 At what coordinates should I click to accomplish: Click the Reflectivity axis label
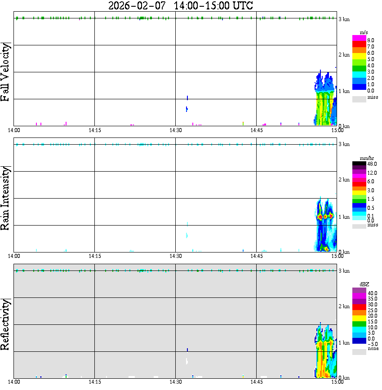pyautogui.click(x=5, y=324)
